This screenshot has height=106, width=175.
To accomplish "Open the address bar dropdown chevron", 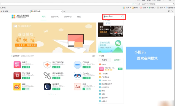I will click(x=136, y=4).
